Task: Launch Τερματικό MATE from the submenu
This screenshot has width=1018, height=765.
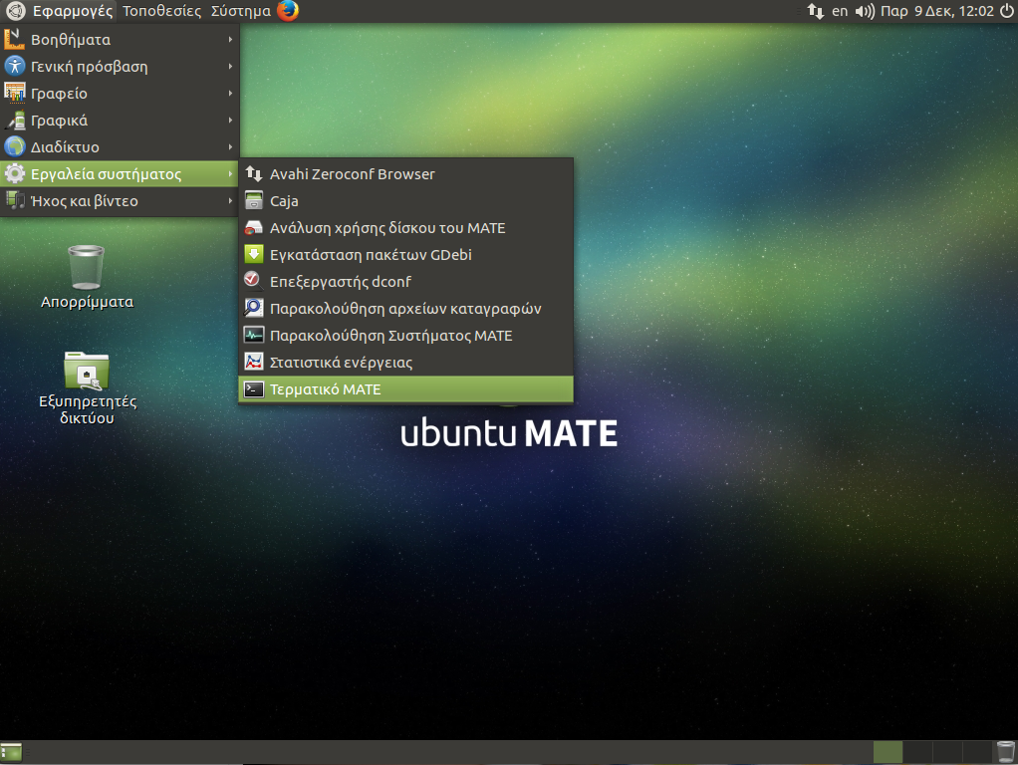Action: pos(405,389)
